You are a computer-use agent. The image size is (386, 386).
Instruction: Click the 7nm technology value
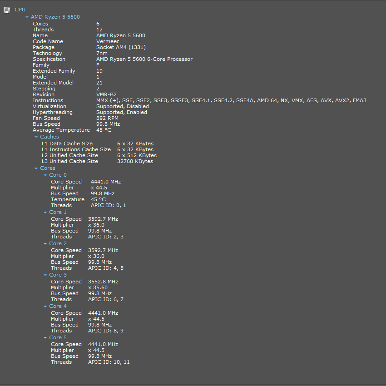tap(102, 53)
